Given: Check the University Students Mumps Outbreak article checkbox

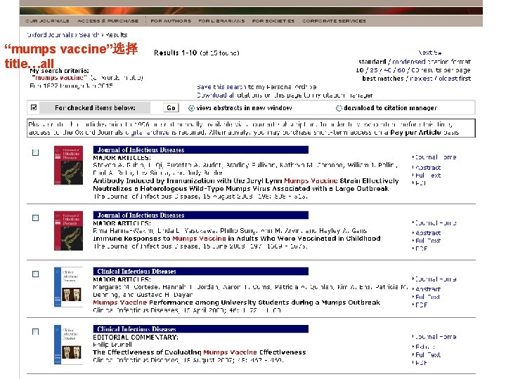Looking at the screenshot, I should click(36, 274).
